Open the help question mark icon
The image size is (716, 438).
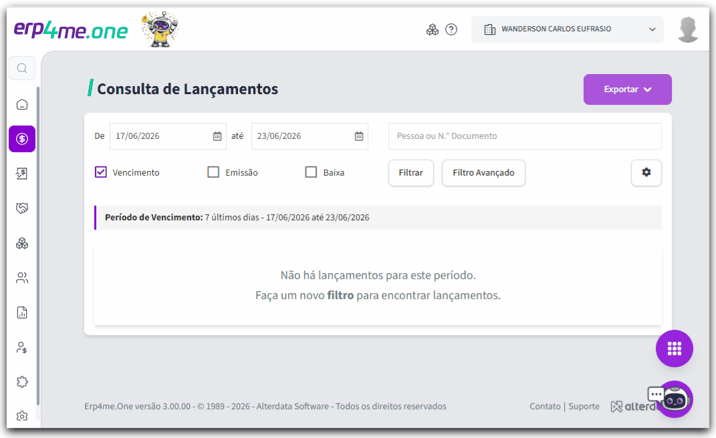coord(451,29)
